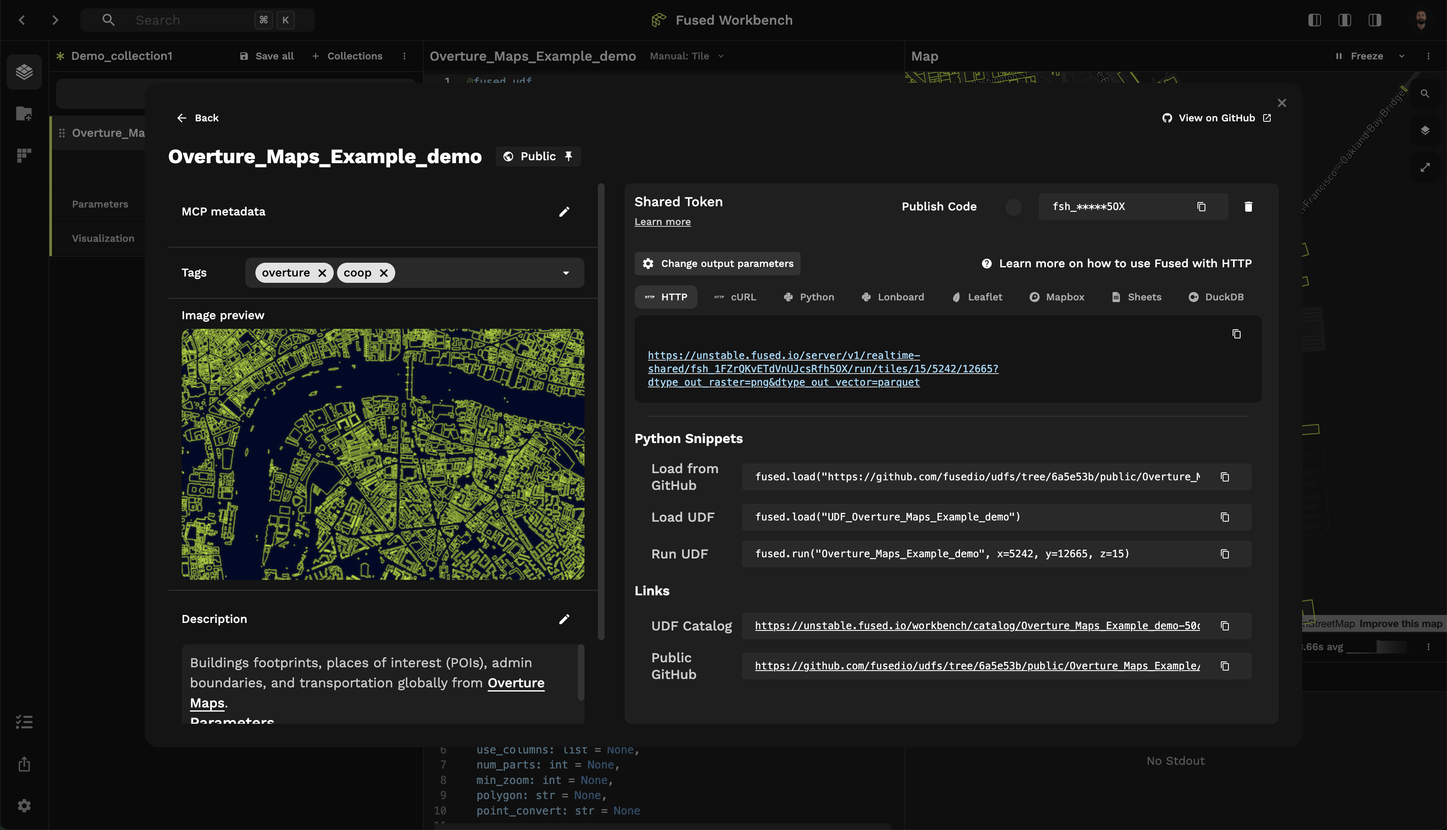Switch to the Lonboard tab
This screenshot has height=830, width=1447.
(893, 297)
